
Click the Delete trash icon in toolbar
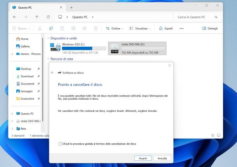(x=96, y=28)
